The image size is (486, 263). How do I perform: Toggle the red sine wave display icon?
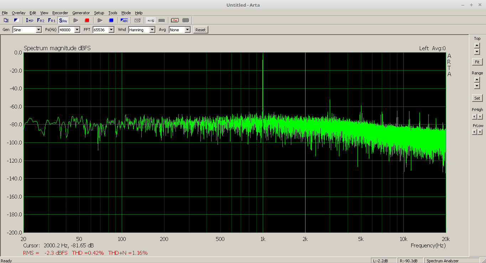pyautogui.click(x=174, y=20)
